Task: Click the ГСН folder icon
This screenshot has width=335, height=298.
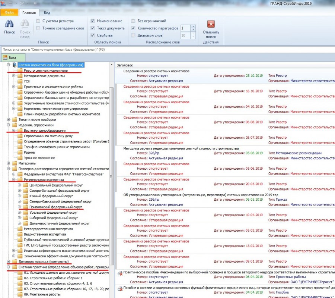Action: [20, 81]
